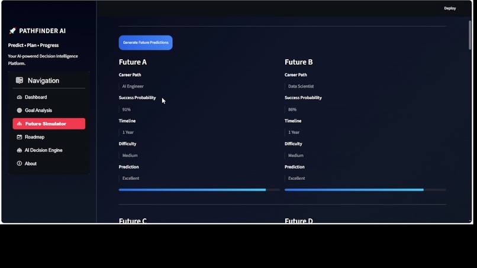Click Future A difficulty value Medium
The height and width of the screenshot is (268, 477).
[x=130, y=156]
